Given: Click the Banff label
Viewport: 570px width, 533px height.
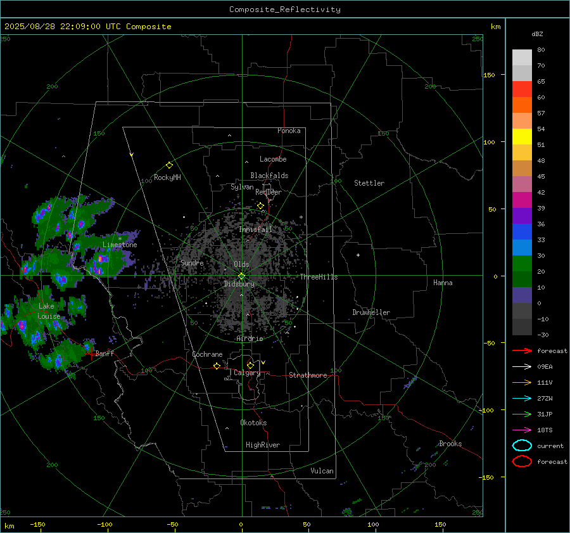Looking at the screenshot, I should point(104,353).
